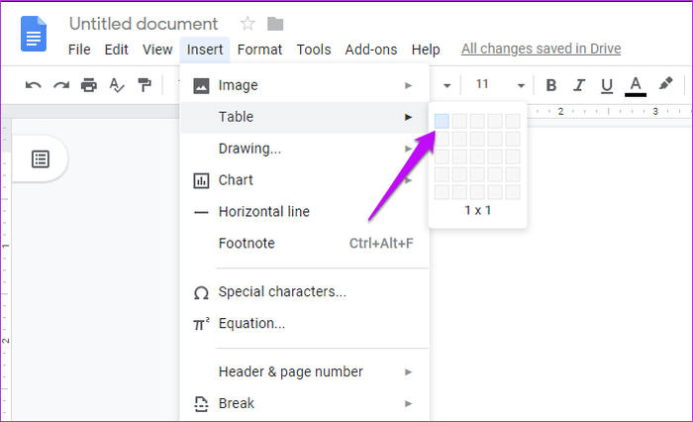Redo the last action
Image resolution: width=693 pixels, height=422 pixels.
(x=61, y=85)
